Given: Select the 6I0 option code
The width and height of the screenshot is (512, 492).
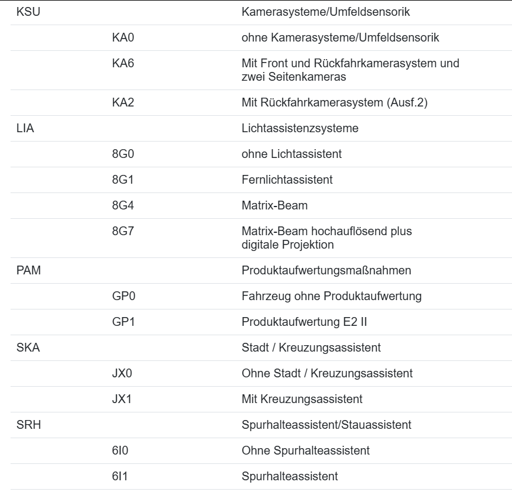Looking at the screenshot, I should tap(121, 450).
